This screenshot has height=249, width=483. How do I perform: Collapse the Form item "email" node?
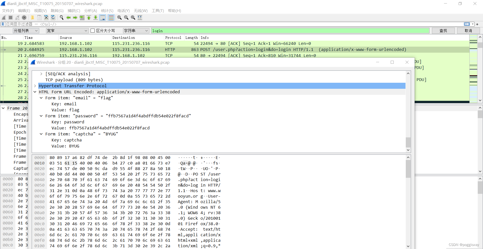[41, 98]
